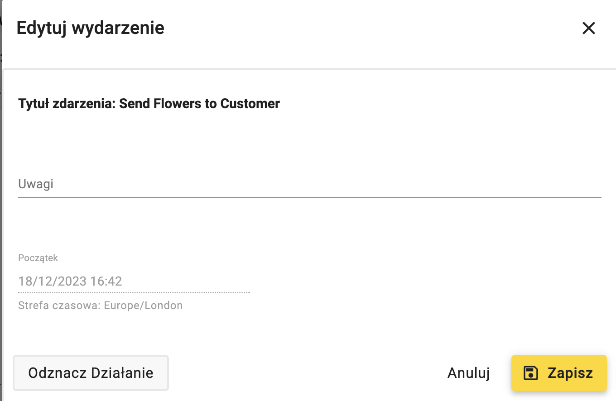Image resolution: width=616 pixels, height=401 pixels.
Task: Click the word Zapisz on the yellow button
Action: (570, 373)
